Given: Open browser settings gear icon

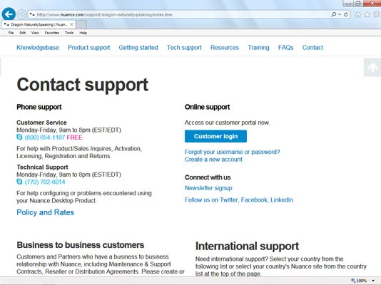Looking at the screenshot, I should 376,14.
